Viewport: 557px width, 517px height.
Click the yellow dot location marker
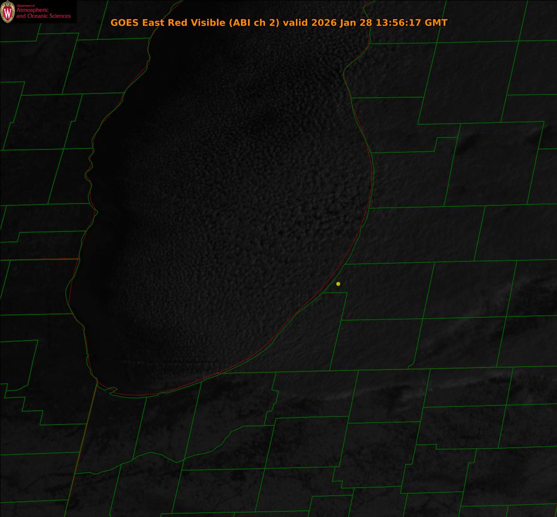coord(338,284)
